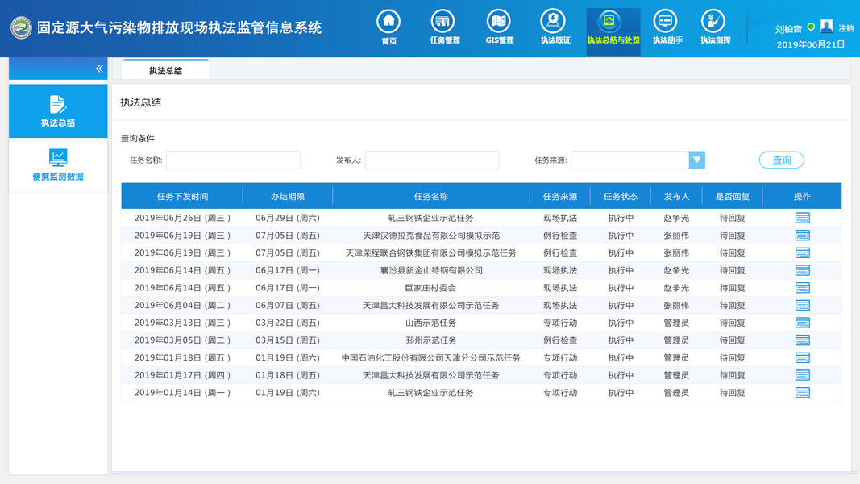
Task: Open 执法助手 module
Action: (667, 27)
